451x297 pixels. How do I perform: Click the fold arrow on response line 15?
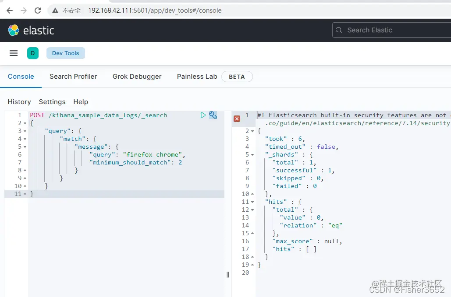pos(252,233)
